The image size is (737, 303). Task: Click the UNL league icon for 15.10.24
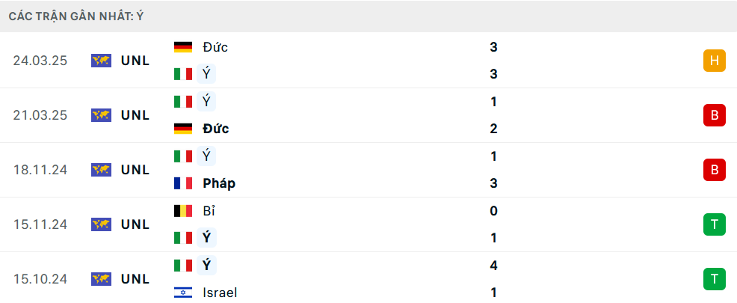click(x=101, y=279)
